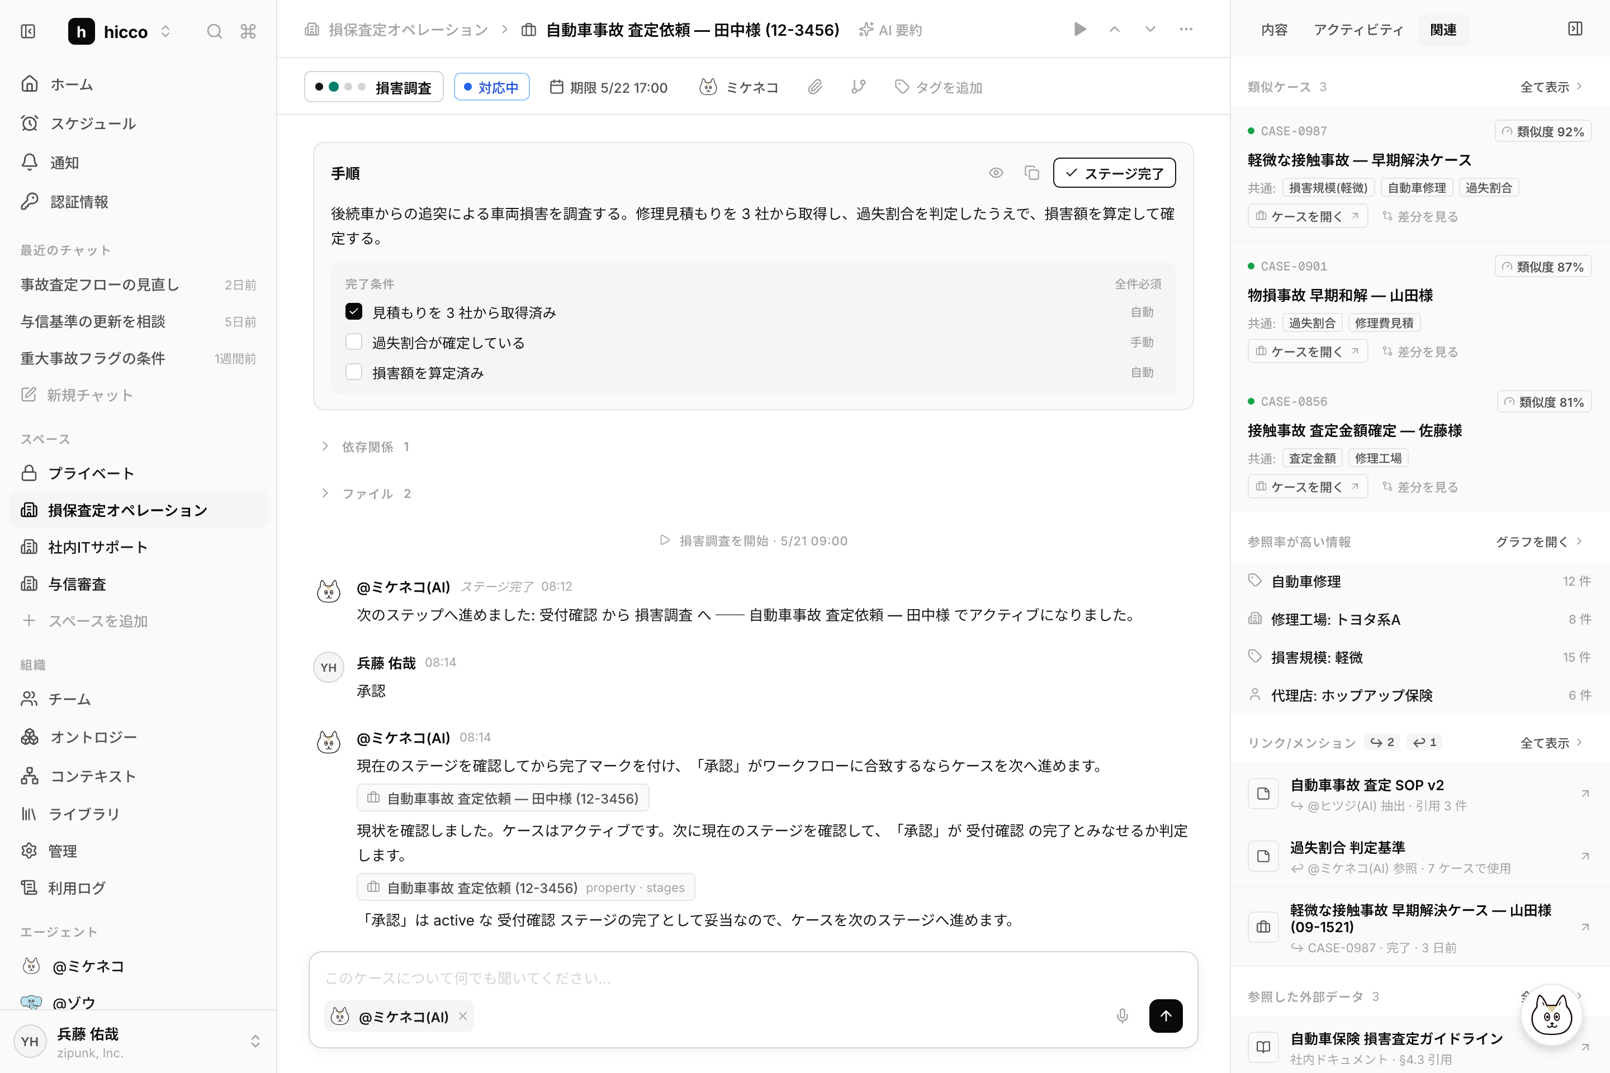Viewport: 1610px width, 1073px height.
Task: Open the more options ellipsis menu
Action: (1186, 30)
